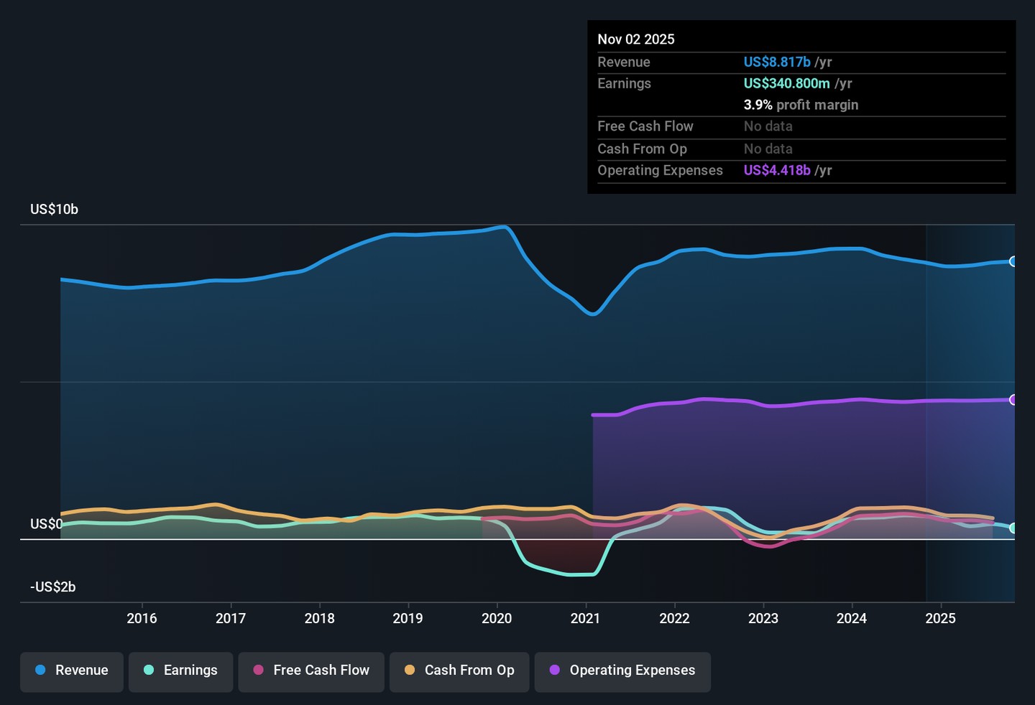The image size is (1035, 705).
Task: Select the 2025 year label
Action: (940, 618)
